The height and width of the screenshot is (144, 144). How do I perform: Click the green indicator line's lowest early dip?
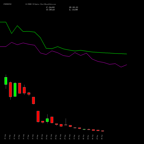click(x=12, y=33)
